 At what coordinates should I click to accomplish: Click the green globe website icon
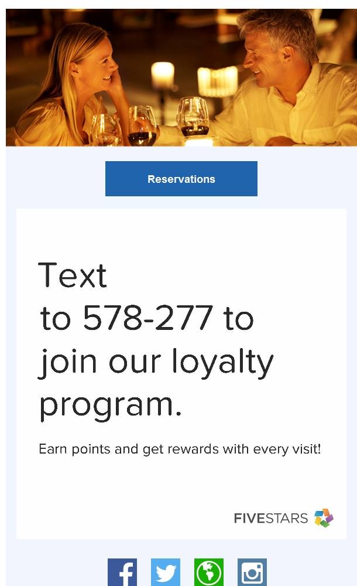click(x=209, y=573)
